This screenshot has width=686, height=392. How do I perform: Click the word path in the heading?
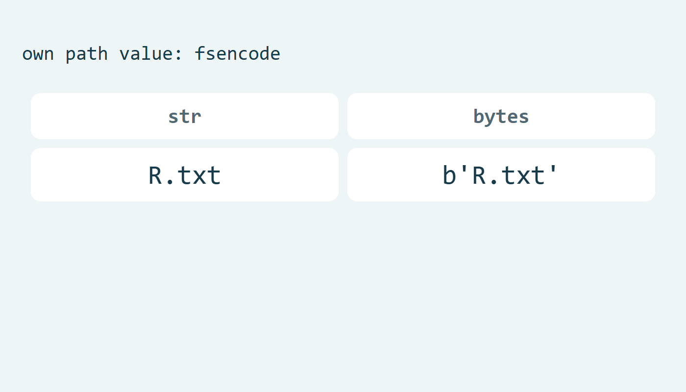pyautogui.click(x=87, y=53)
